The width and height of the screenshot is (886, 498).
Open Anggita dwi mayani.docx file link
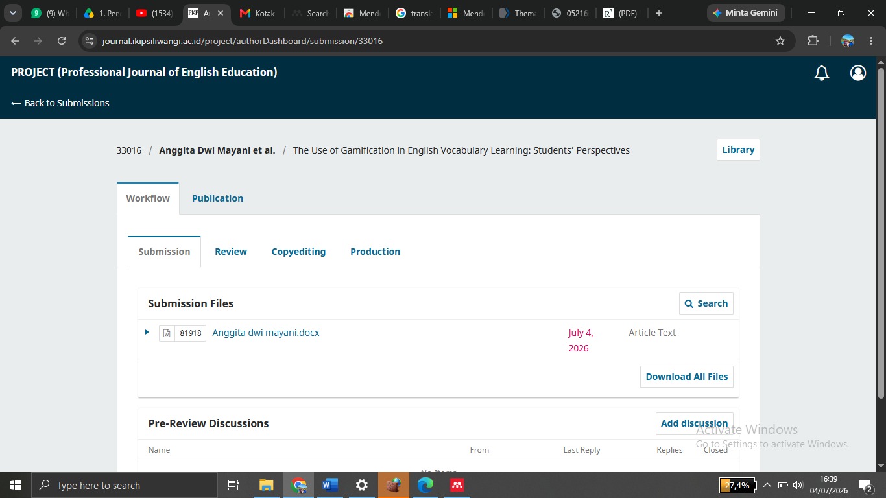point(266,333)
